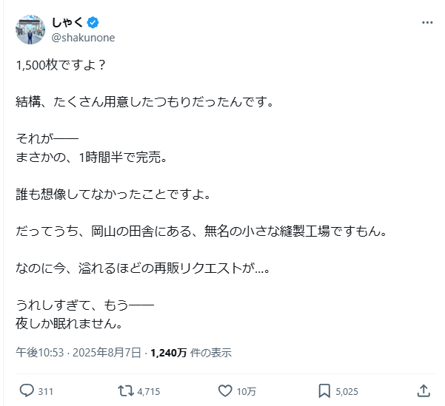Open the profile avatar picture
The image size is (445, 406).
coord(30,29)
